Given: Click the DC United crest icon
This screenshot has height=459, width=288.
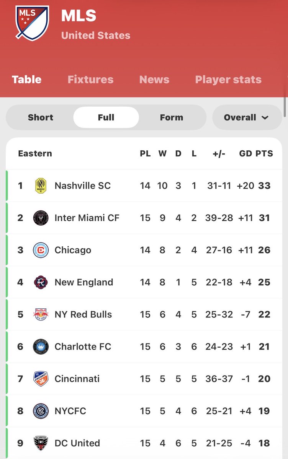Looking at the screenshot, I should 41,443.
